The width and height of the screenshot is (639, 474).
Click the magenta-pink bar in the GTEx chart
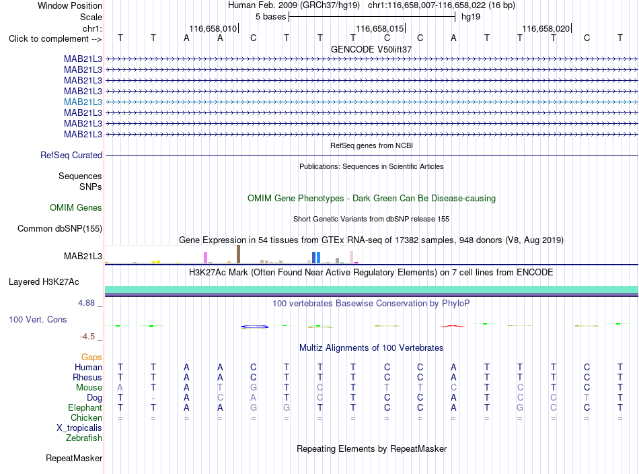point(205,258)
